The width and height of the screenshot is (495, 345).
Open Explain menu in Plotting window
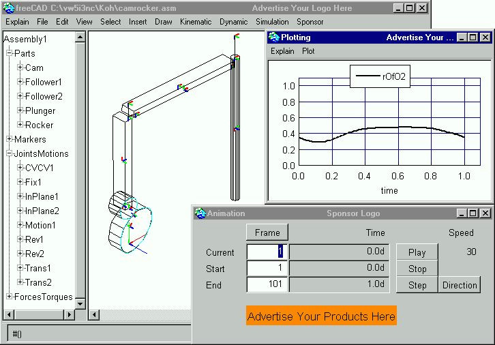point(282,51)
